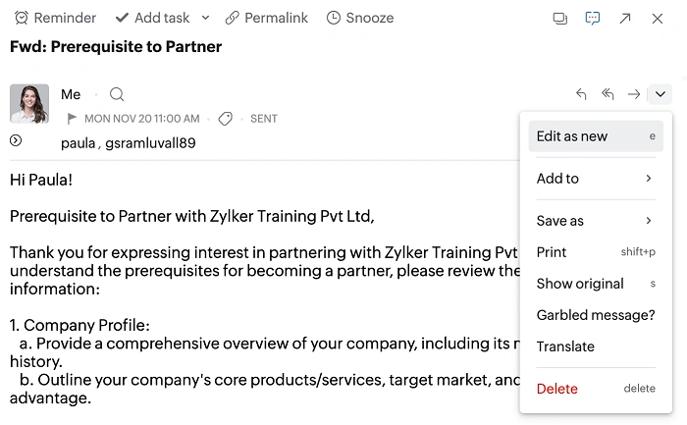This screenshot has height=425, width=687.
Task: Copy the email Permalink
Action: (x=266, y=18)
